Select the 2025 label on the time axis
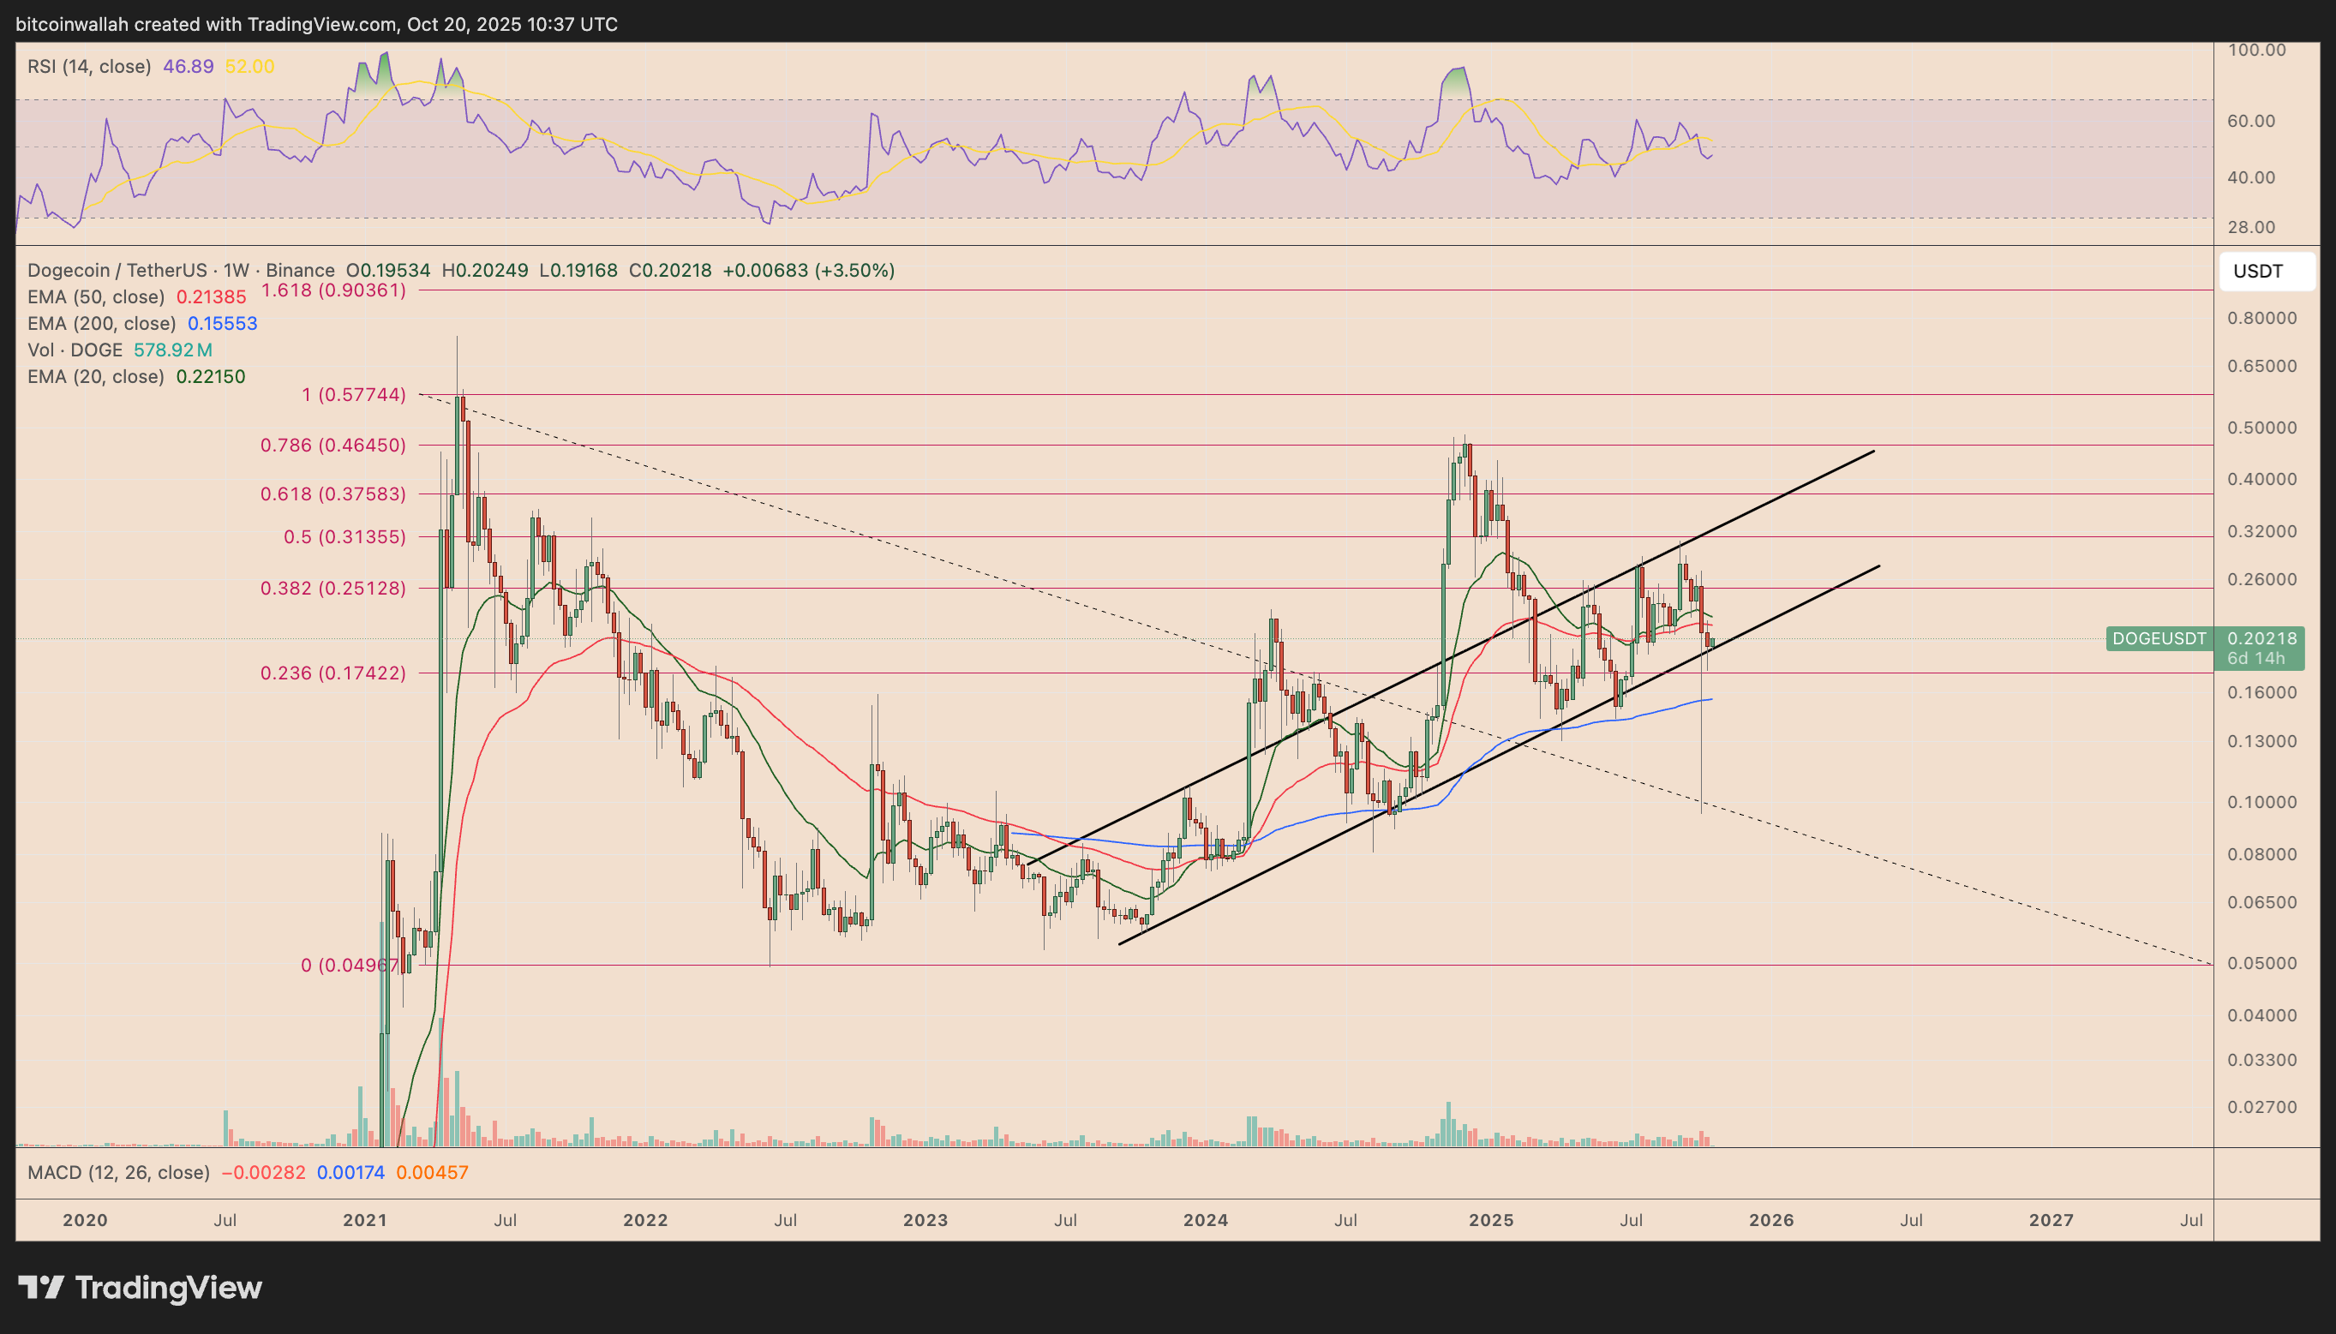2336x1334 pixels. click(x=1491, y=1219)
